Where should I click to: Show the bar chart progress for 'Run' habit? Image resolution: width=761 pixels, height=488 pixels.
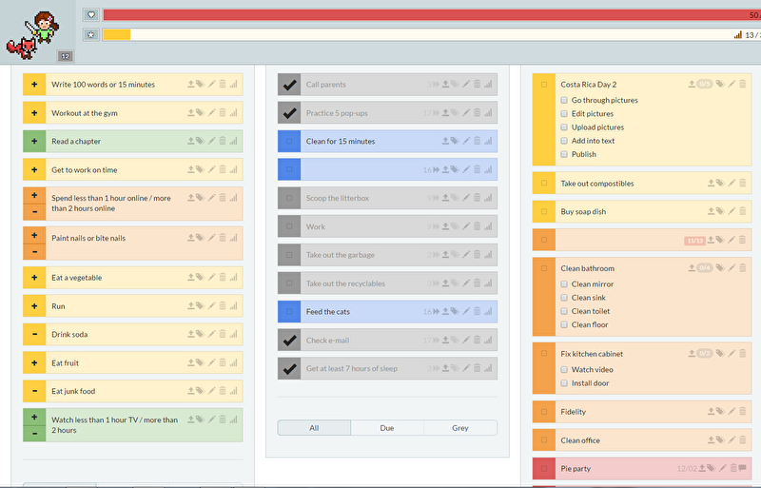coord(234,306)
